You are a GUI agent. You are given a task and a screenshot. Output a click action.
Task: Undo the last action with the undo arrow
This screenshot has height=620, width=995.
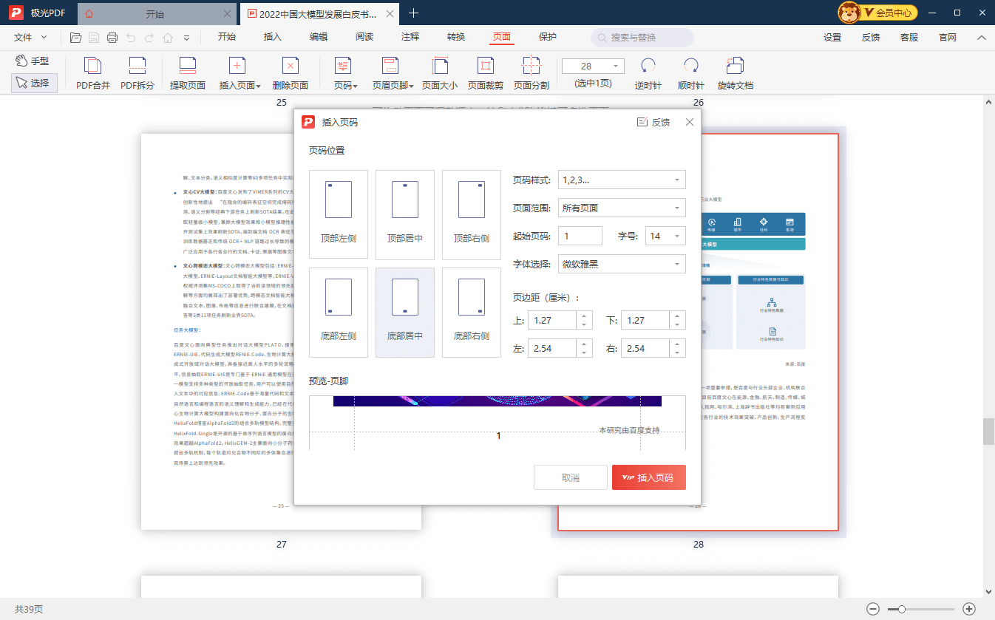coord(131,38)
